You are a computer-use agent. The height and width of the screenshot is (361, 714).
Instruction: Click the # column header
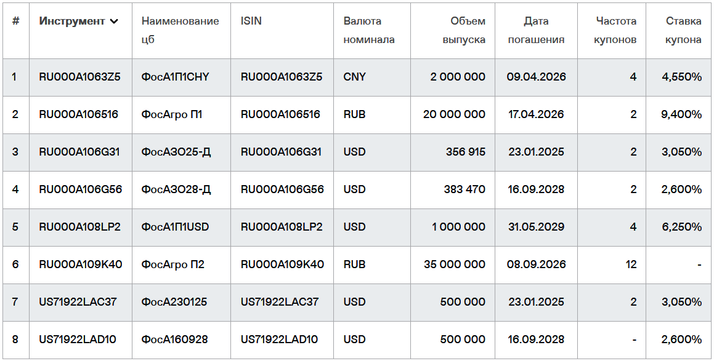pos(15,21)
